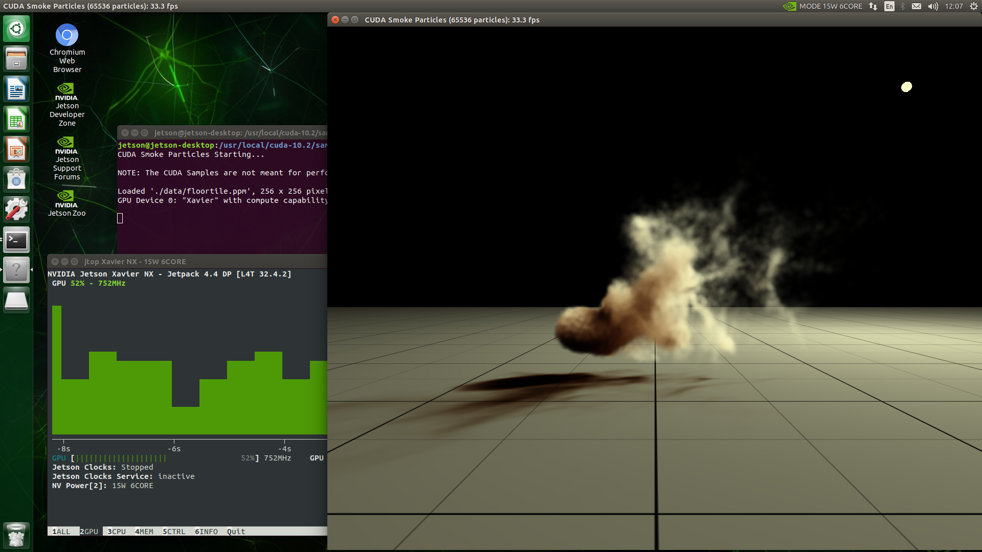Open the question-mark app in the launcher
Screen dimensions: 982x552
tap(16, 270)
